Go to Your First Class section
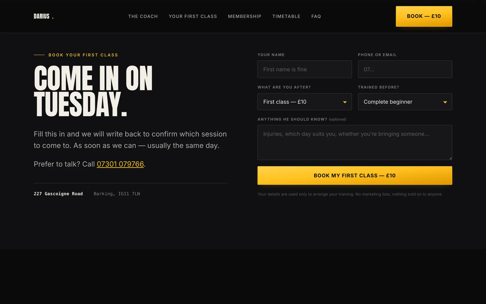This screenshot has width=486, height=304. pyautogui.click(x=193, y=16)
